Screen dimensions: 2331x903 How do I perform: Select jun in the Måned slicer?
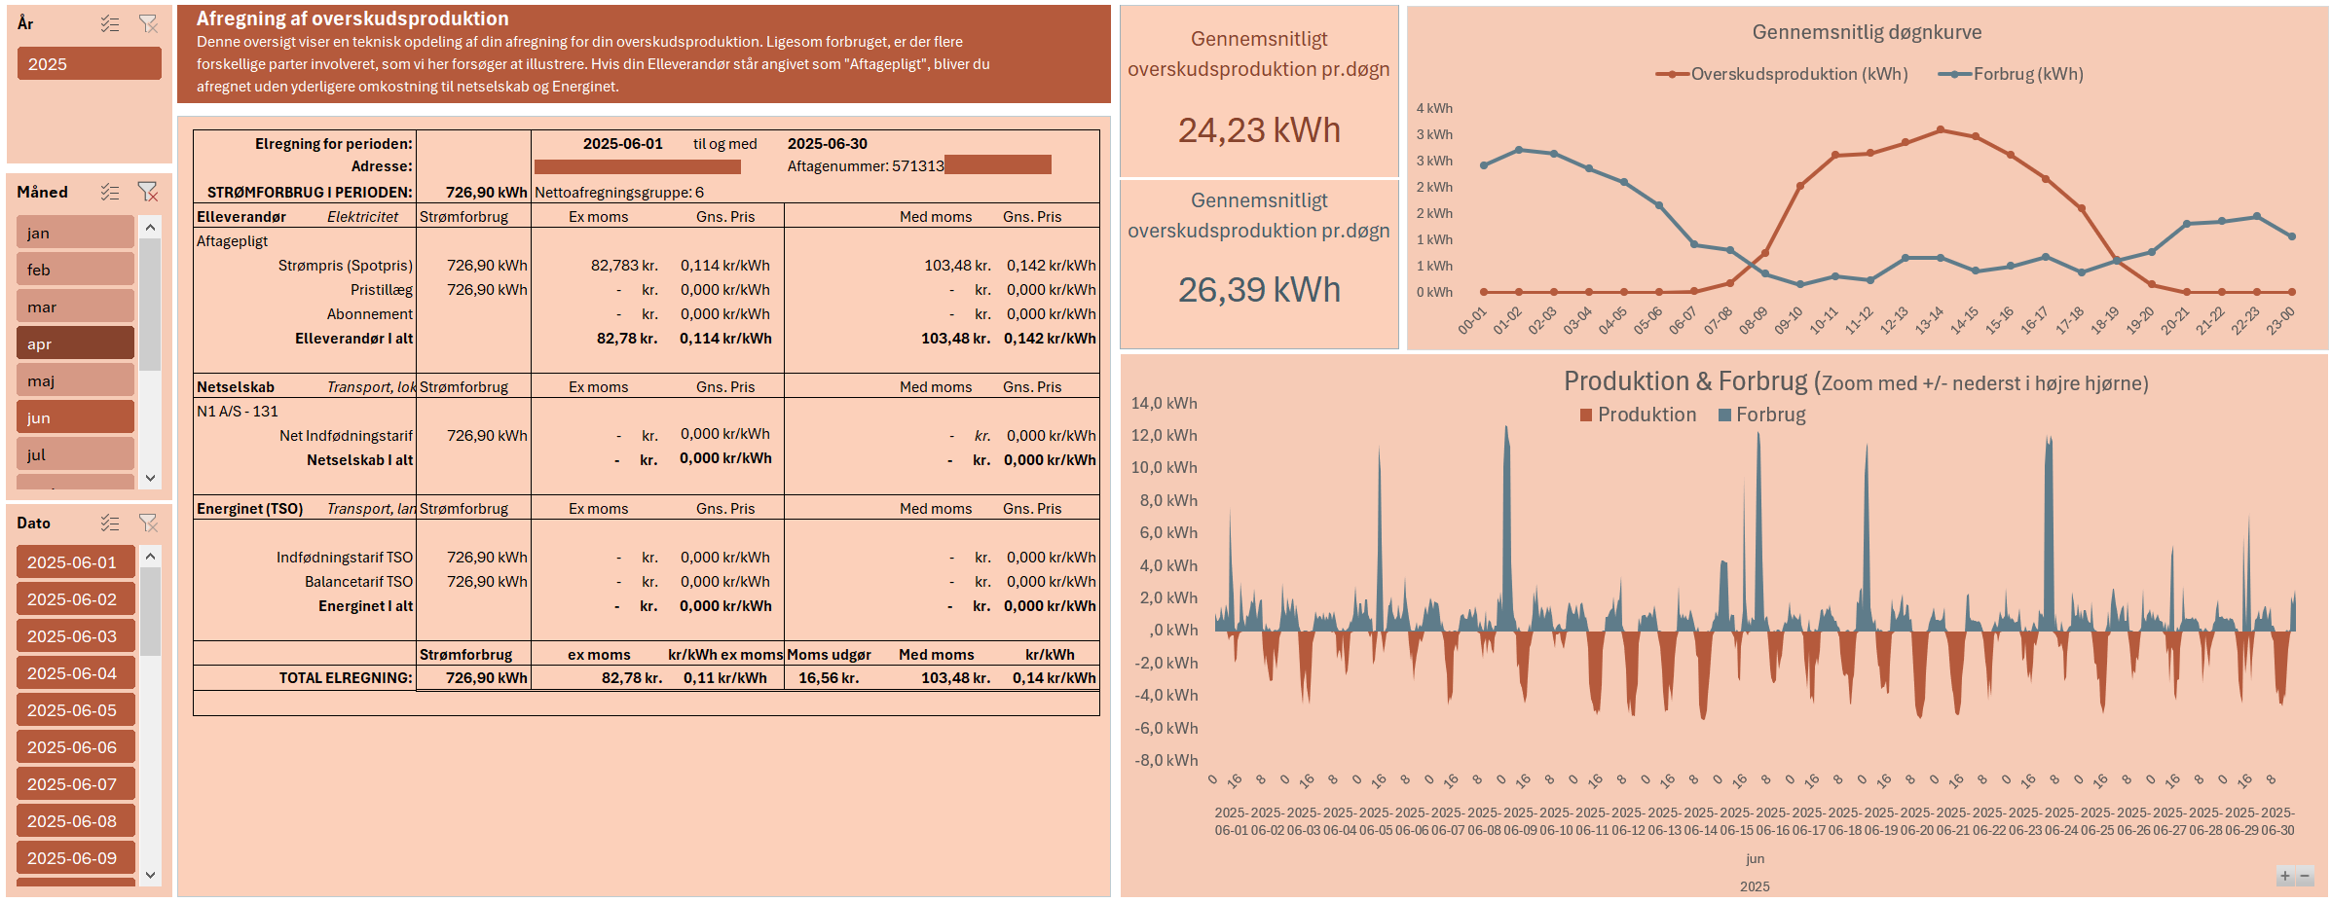(x=75, y=417)
